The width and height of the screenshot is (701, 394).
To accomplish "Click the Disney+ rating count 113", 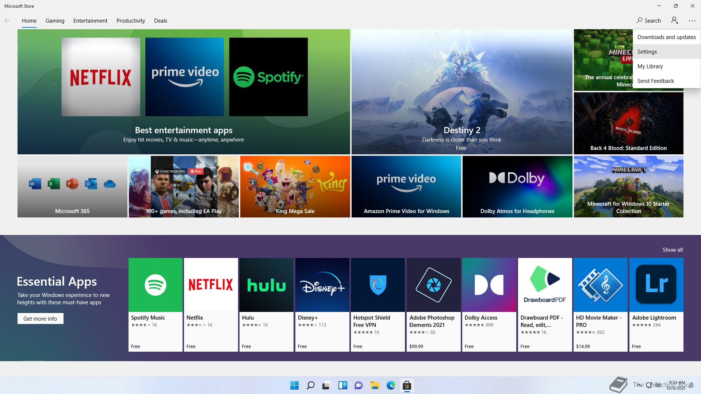I will click(x=322, y=325).
